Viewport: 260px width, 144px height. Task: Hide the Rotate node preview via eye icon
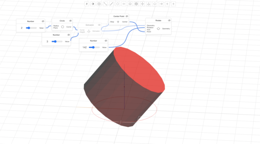pos(169,21)
